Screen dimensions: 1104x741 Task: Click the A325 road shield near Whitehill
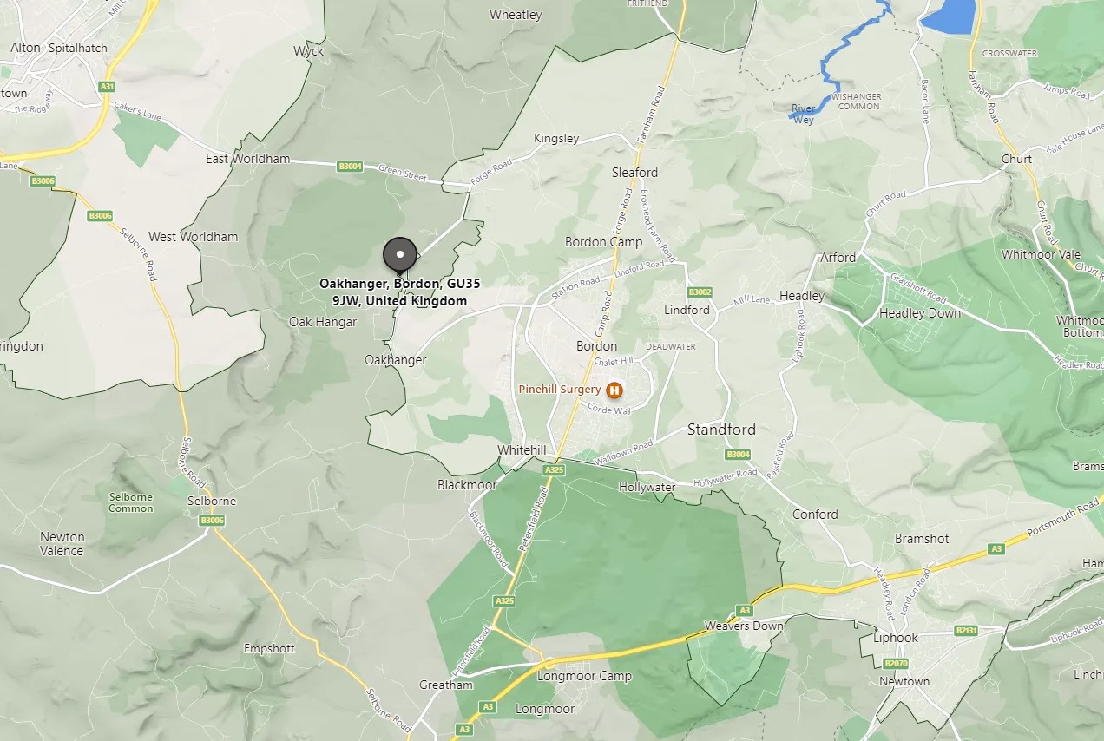point(554,469)
